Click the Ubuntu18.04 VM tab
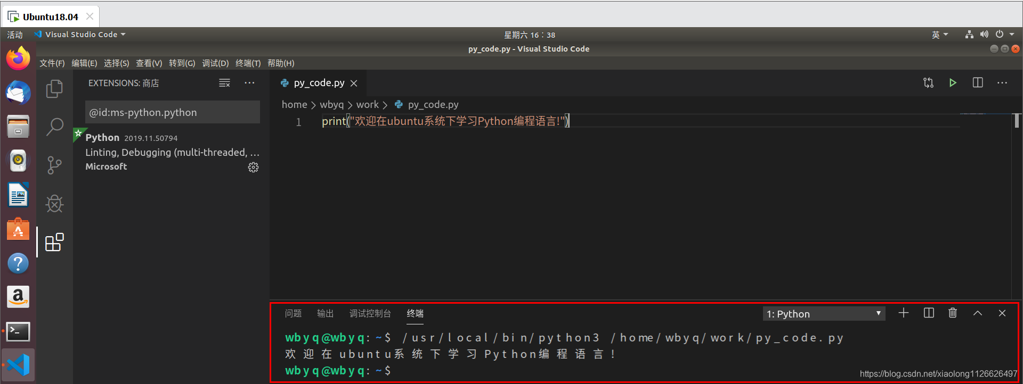Viewport: 1023px width, 384px height. [50, 16]
